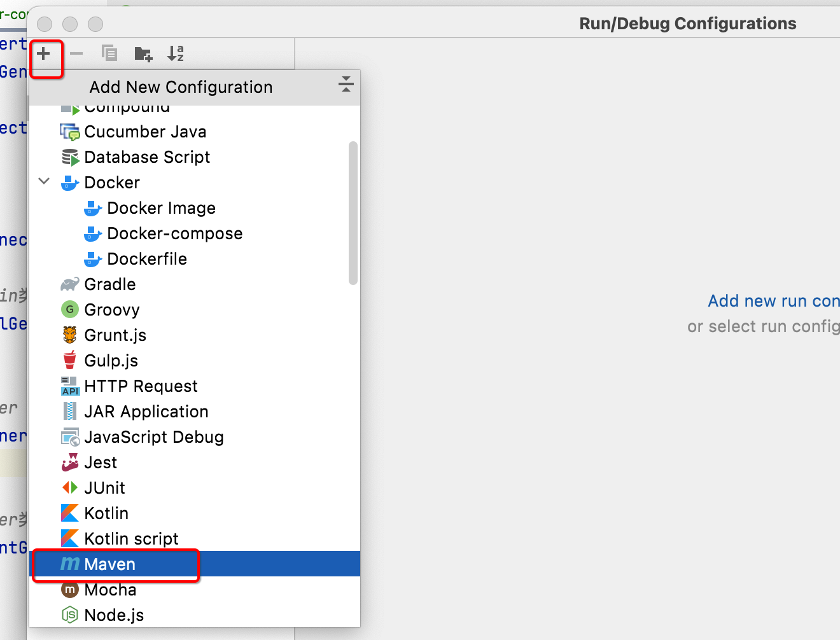The width and height of the screenshot is (840, 640).
Task: Select Groovy from the list
Action: [195, 310]
